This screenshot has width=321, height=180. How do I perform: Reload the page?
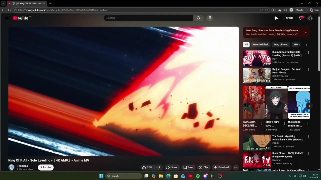click(x=9, y=10)
